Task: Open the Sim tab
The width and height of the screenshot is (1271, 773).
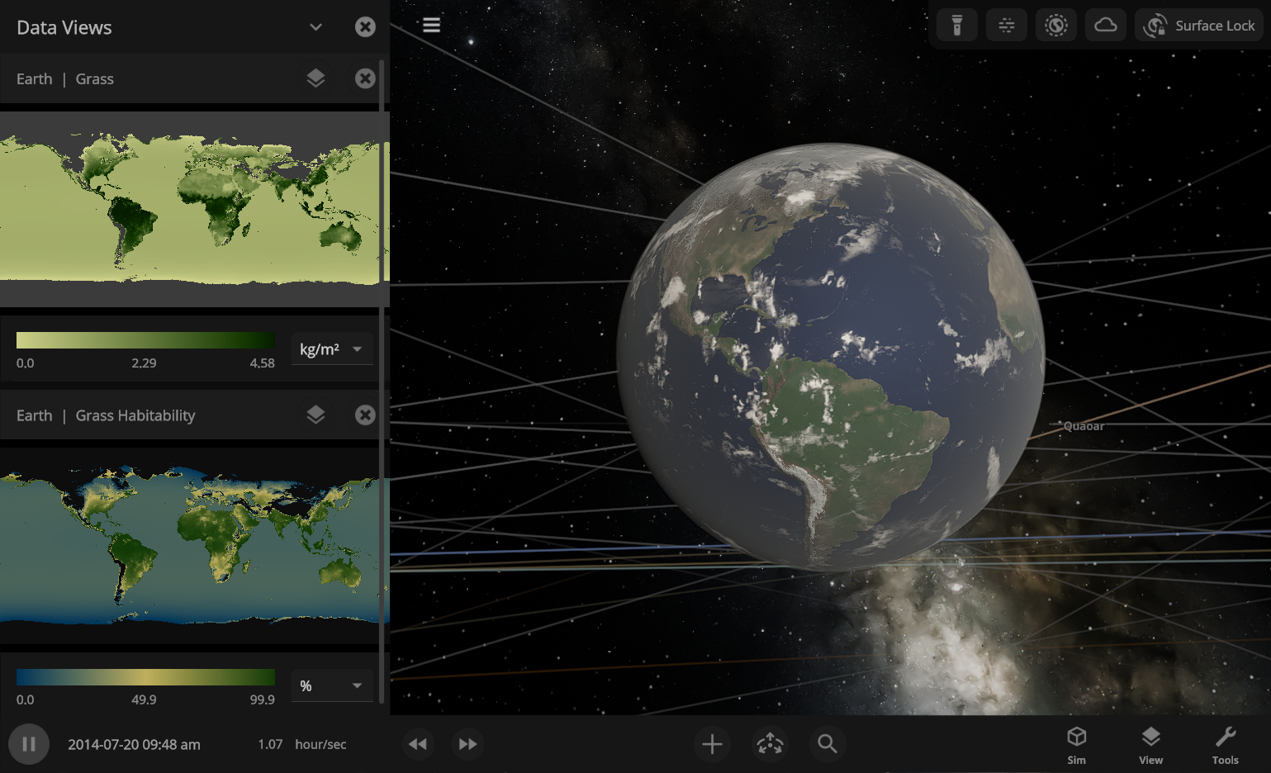Action: pyautogui.click(x=1076, y=744)
